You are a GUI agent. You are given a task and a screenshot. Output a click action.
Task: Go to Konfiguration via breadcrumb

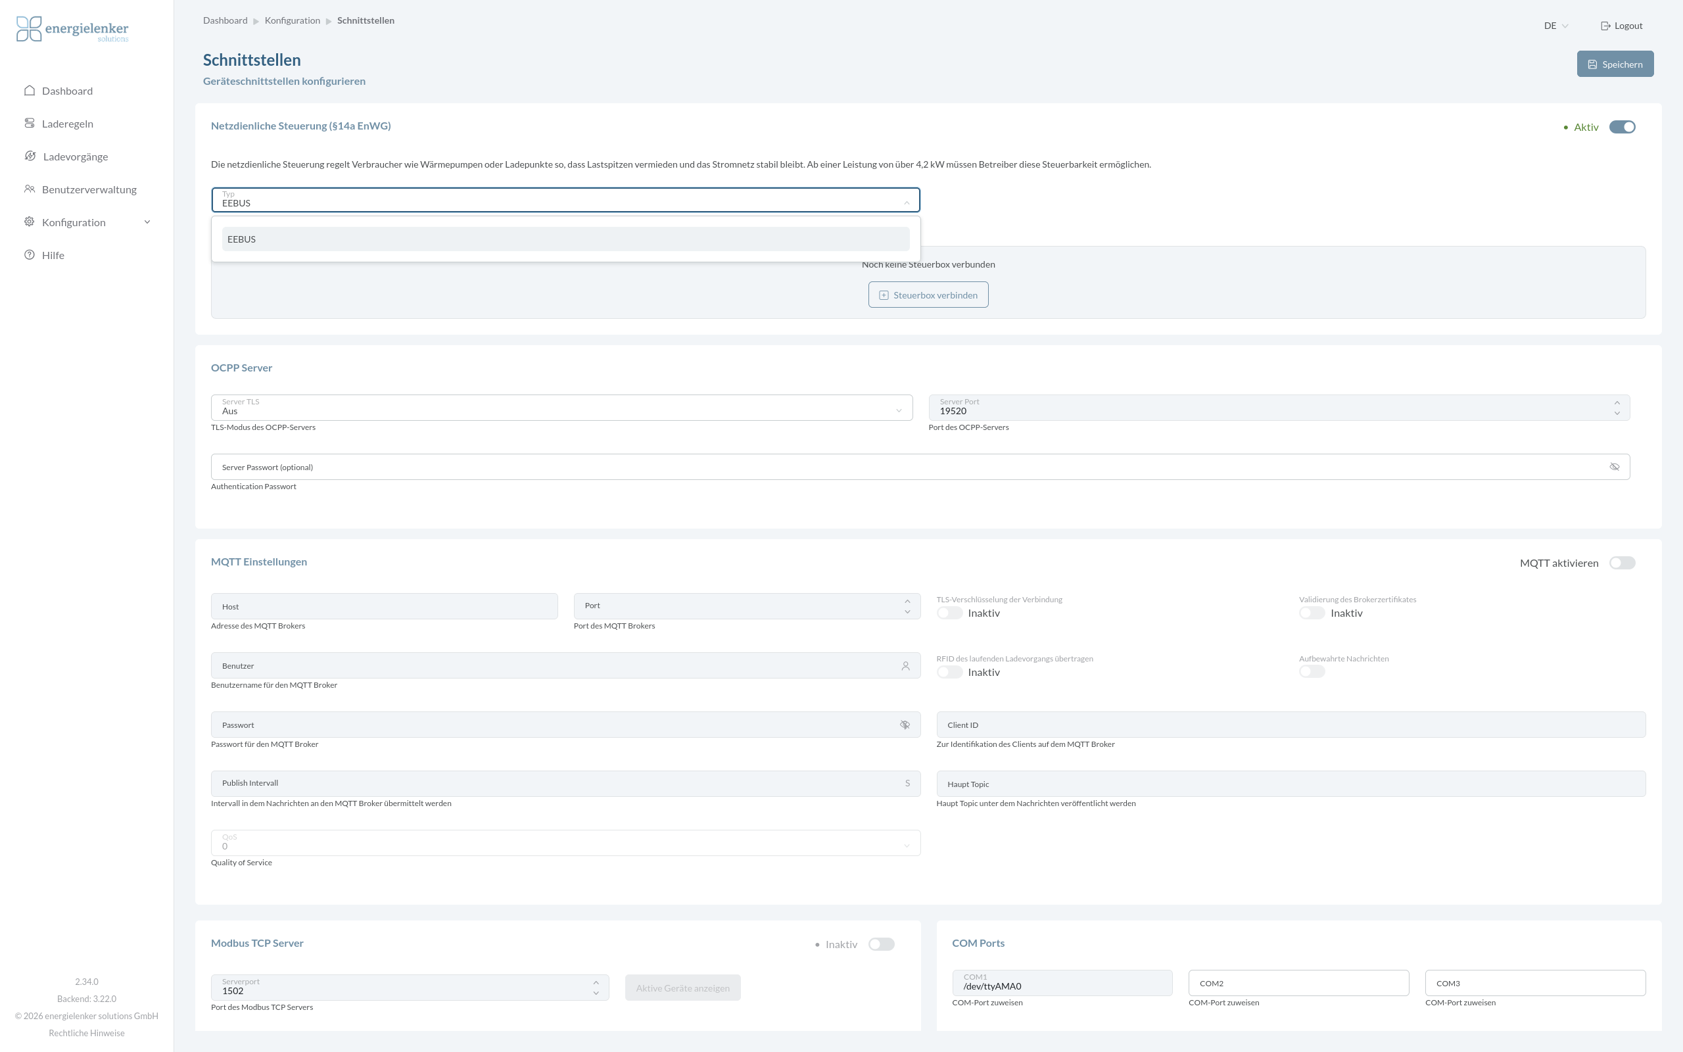click(292, 20)
